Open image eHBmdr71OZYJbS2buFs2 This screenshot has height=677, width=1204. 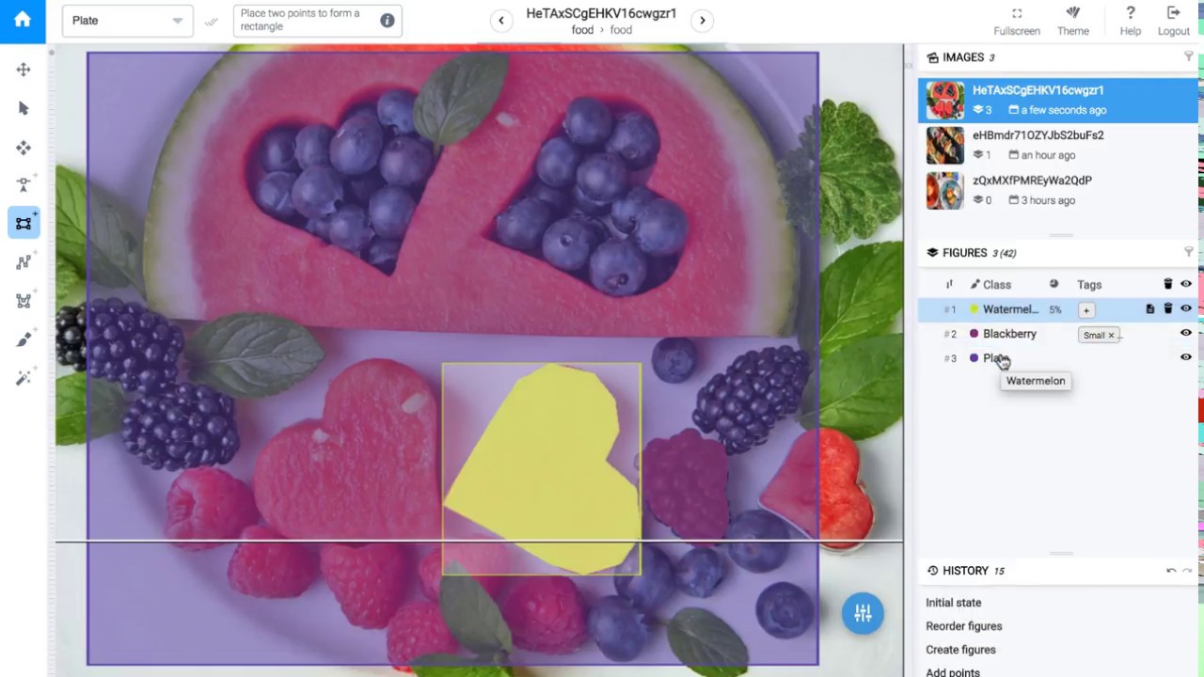click(x=1058, y=145)
